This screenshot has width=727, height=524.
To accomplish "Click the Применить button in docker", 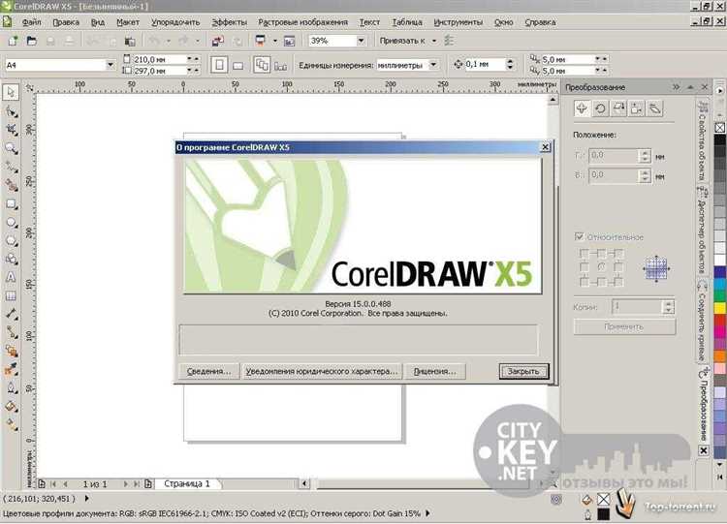I will point(624,326).
